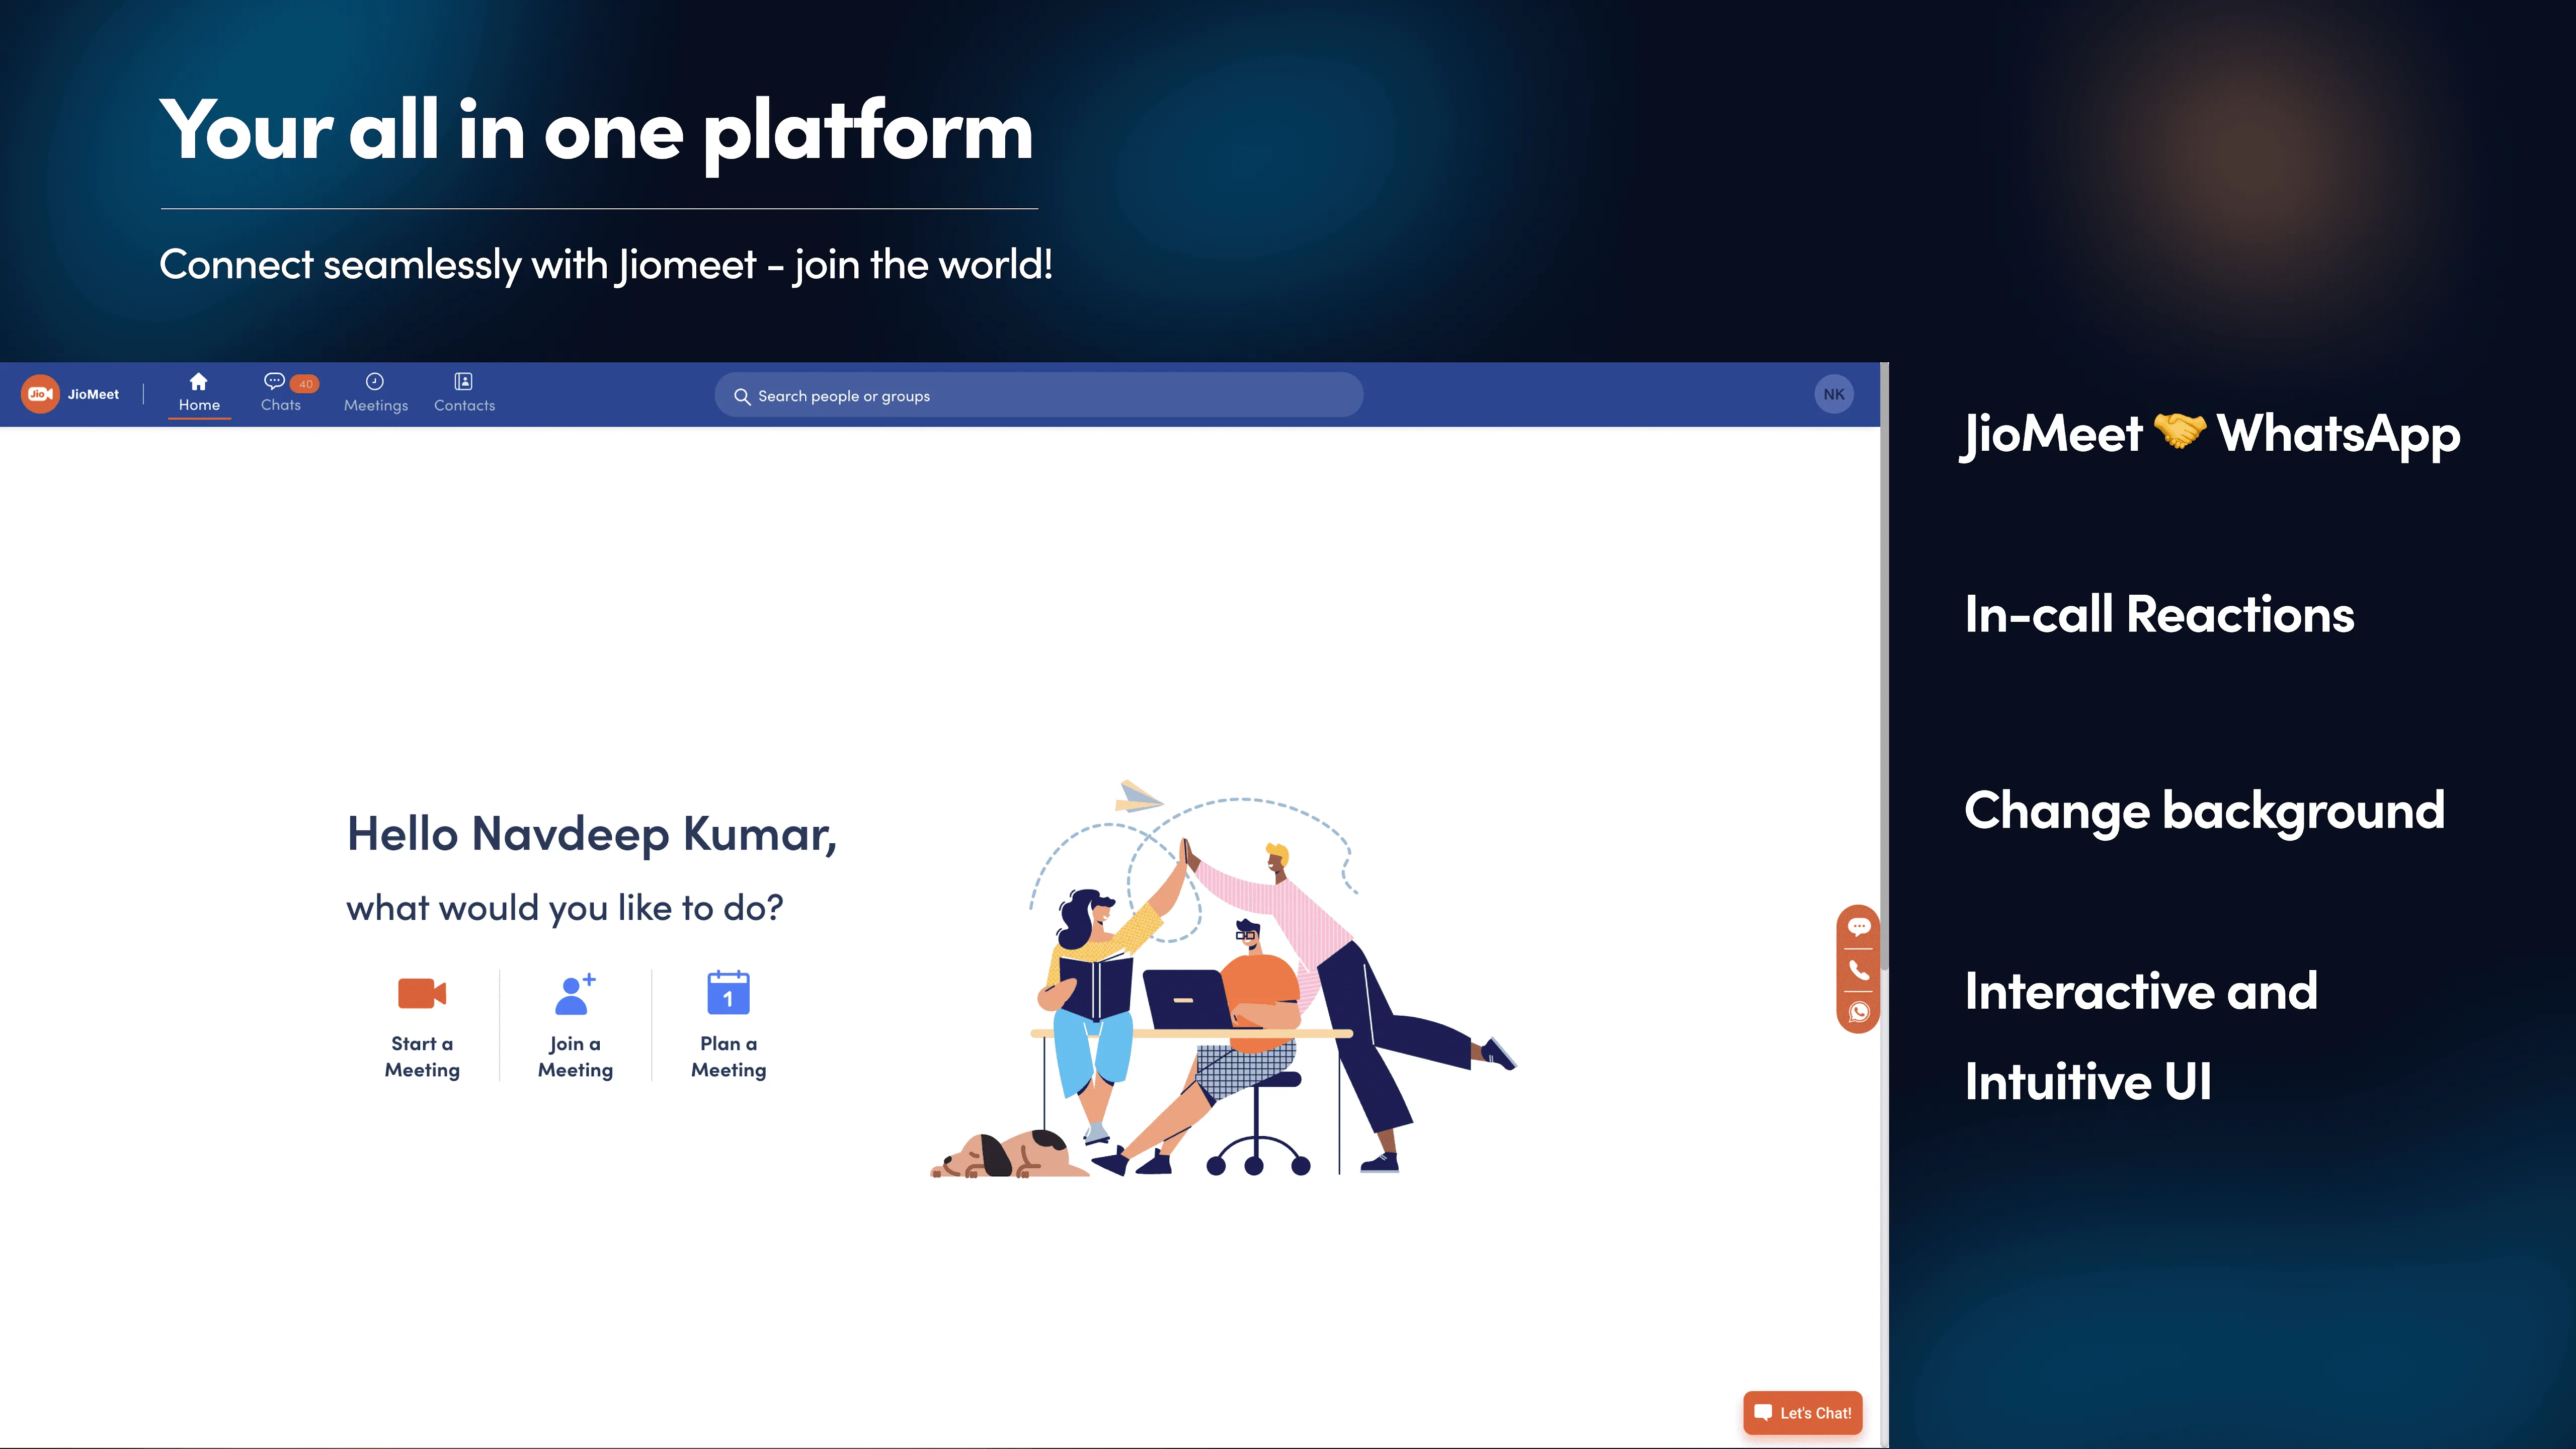This screenshot has height=1449, width=2576.
Task: Select the Join a Meeting label
Action: pos(575,1056)
